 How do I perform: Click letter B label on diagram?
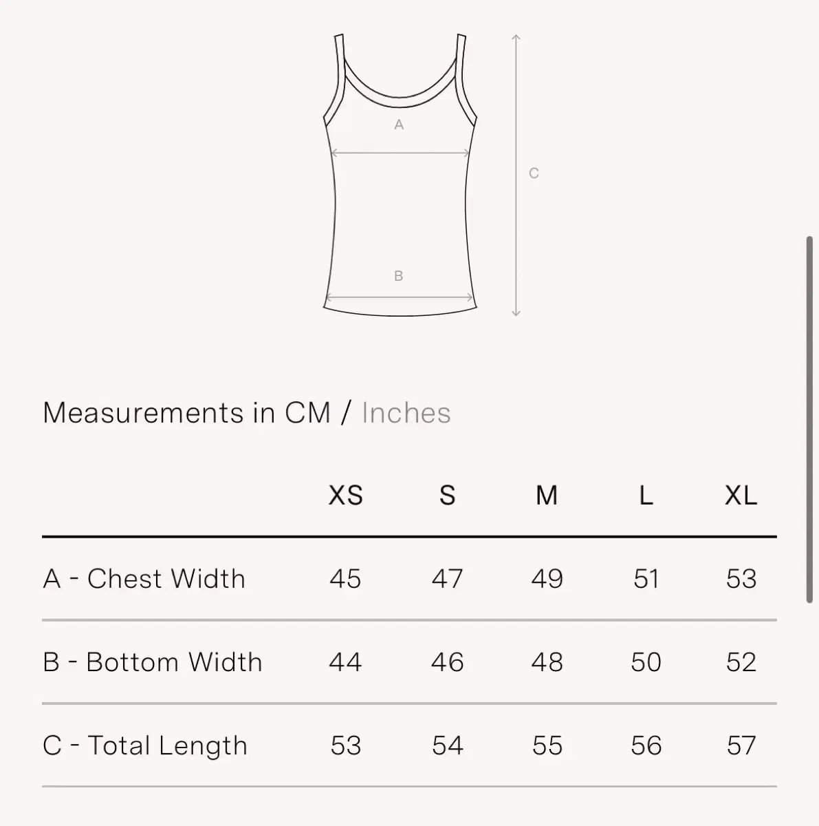[x=398, y=276]
